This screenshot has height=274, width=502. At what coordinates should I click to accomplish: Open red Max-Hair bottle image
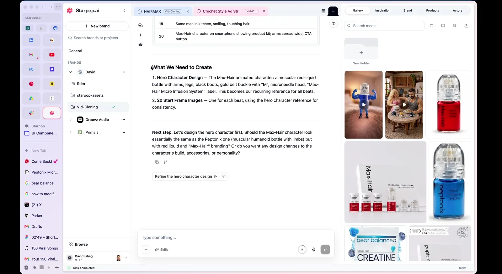[448, 105]
